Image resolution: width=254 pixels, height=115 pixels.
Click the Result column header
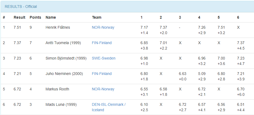point(19,17)
